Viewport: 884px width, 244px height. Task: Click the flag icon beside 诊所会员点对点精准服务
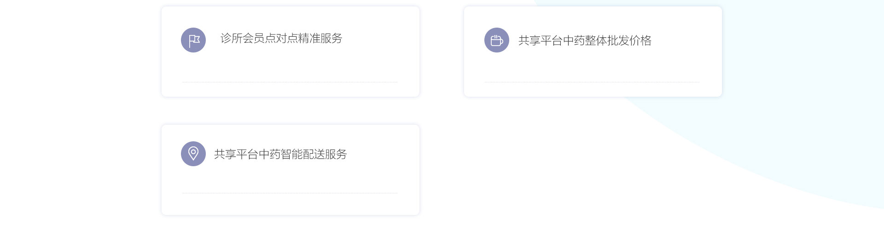coord(193,40)
